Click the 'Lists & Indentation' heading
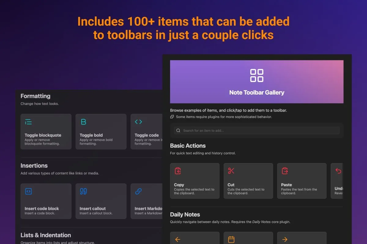This screenshot has width=367, height=244. [46, 235]
